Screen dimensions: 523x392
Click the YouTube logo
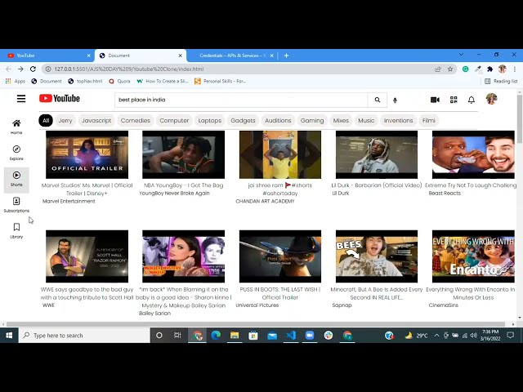[x=60, y=98]
